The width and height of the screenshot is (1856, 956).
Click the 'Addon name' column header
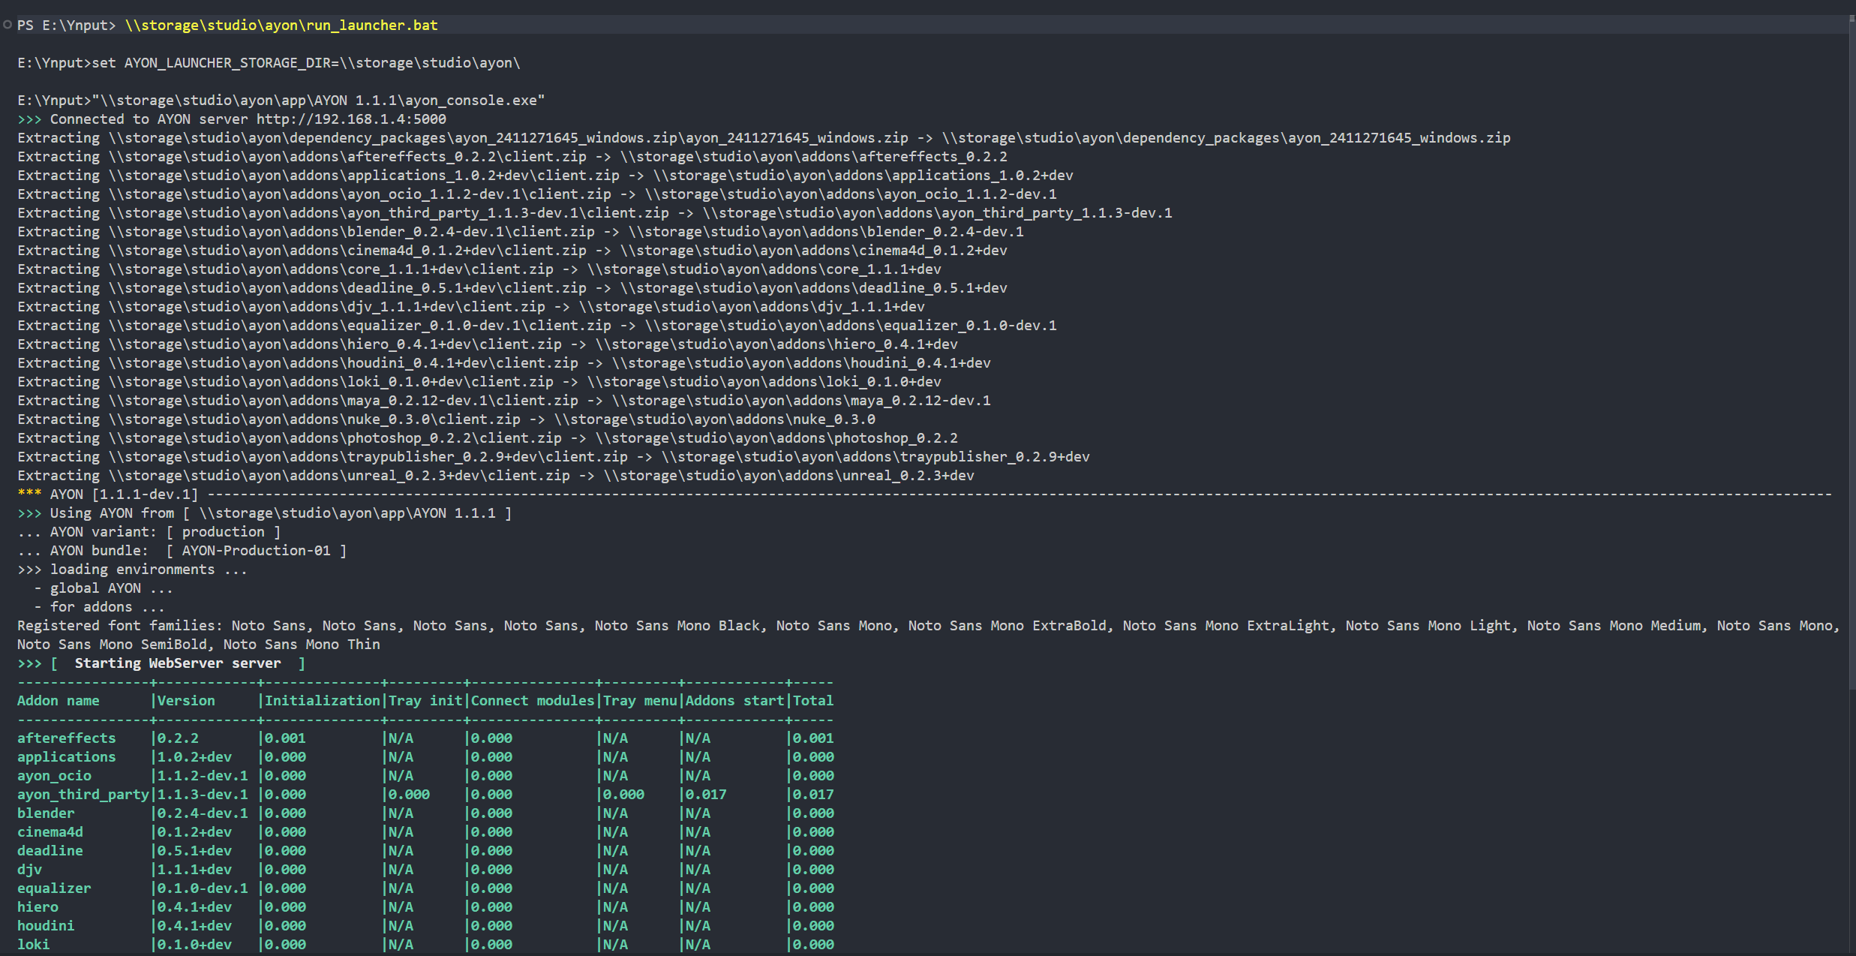coord(59,700)
